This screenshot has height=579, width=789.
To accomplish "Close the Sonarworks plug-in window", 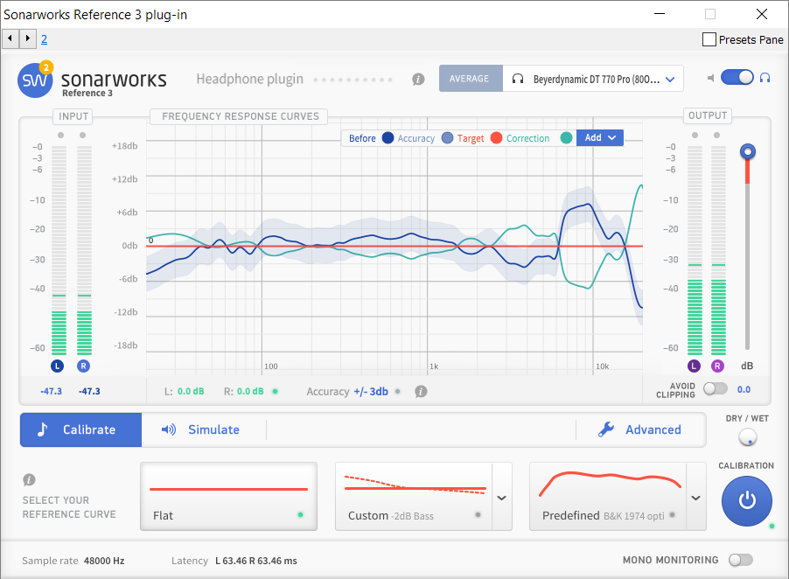I will click(762, 14).
